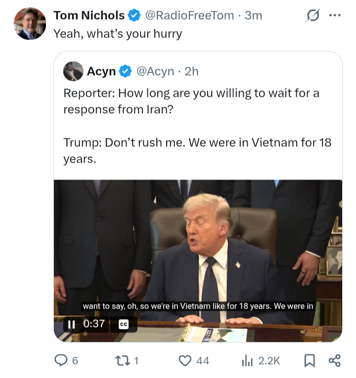Open Tom Nichols' profile picture
The image size is (356, 378).
click(x=30, y=24)
